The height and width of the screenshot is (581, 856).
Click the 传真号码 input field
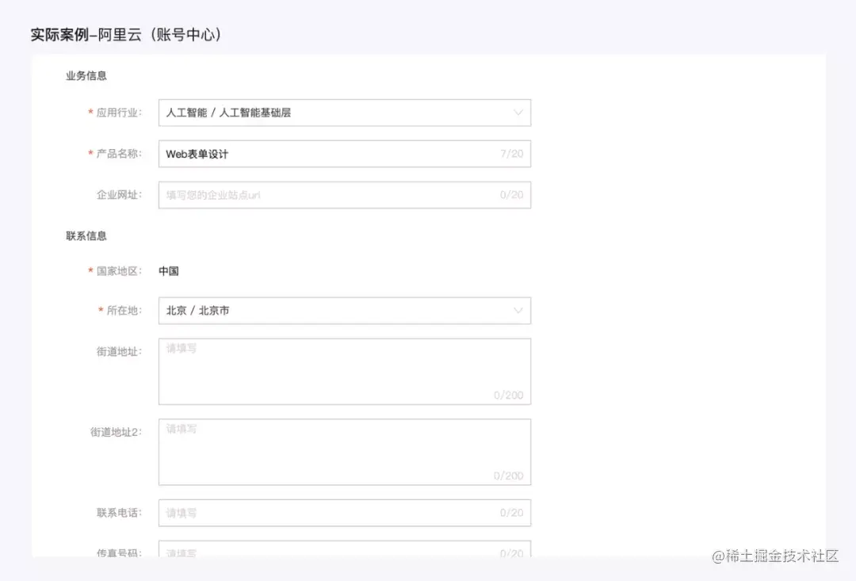pyautogui.click(x=345, y=549)
